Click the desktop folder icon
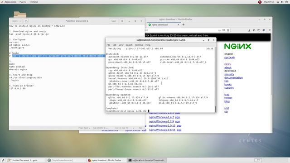This screenshot has width=290, height=163. coord(20,14)
